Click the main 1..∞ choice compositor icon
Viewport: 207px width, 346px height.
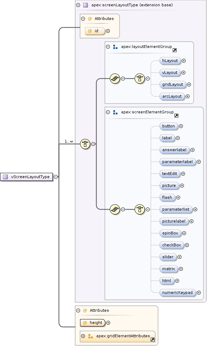coord(85,144)
